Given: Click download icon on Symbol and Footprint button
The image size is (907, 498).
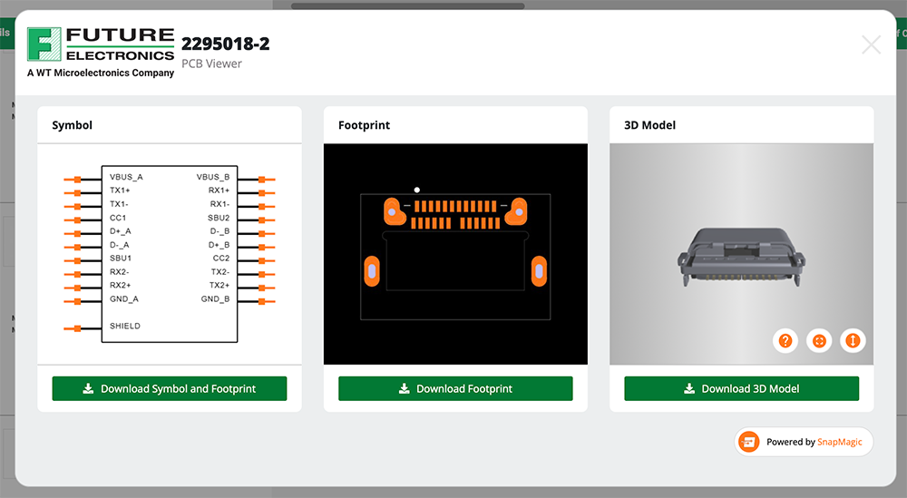Looking at the screenshot, I should pos(89,388).
